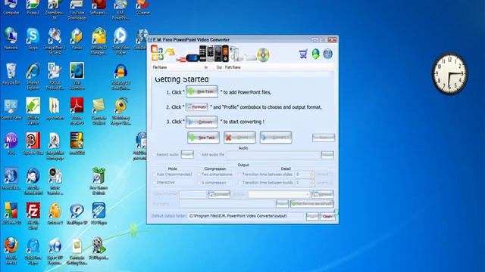Click the yellow folder icon in converter toolbar
Image resolution: width=485 pixels, height=272 pixels.
point(170,52)
